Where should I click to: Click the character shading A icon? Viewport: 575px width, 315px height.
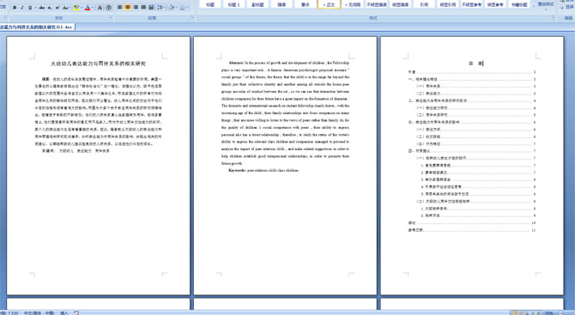[x=100, y=8]
